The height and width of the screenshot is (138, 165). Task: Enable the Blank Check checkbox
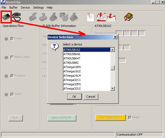12,57
